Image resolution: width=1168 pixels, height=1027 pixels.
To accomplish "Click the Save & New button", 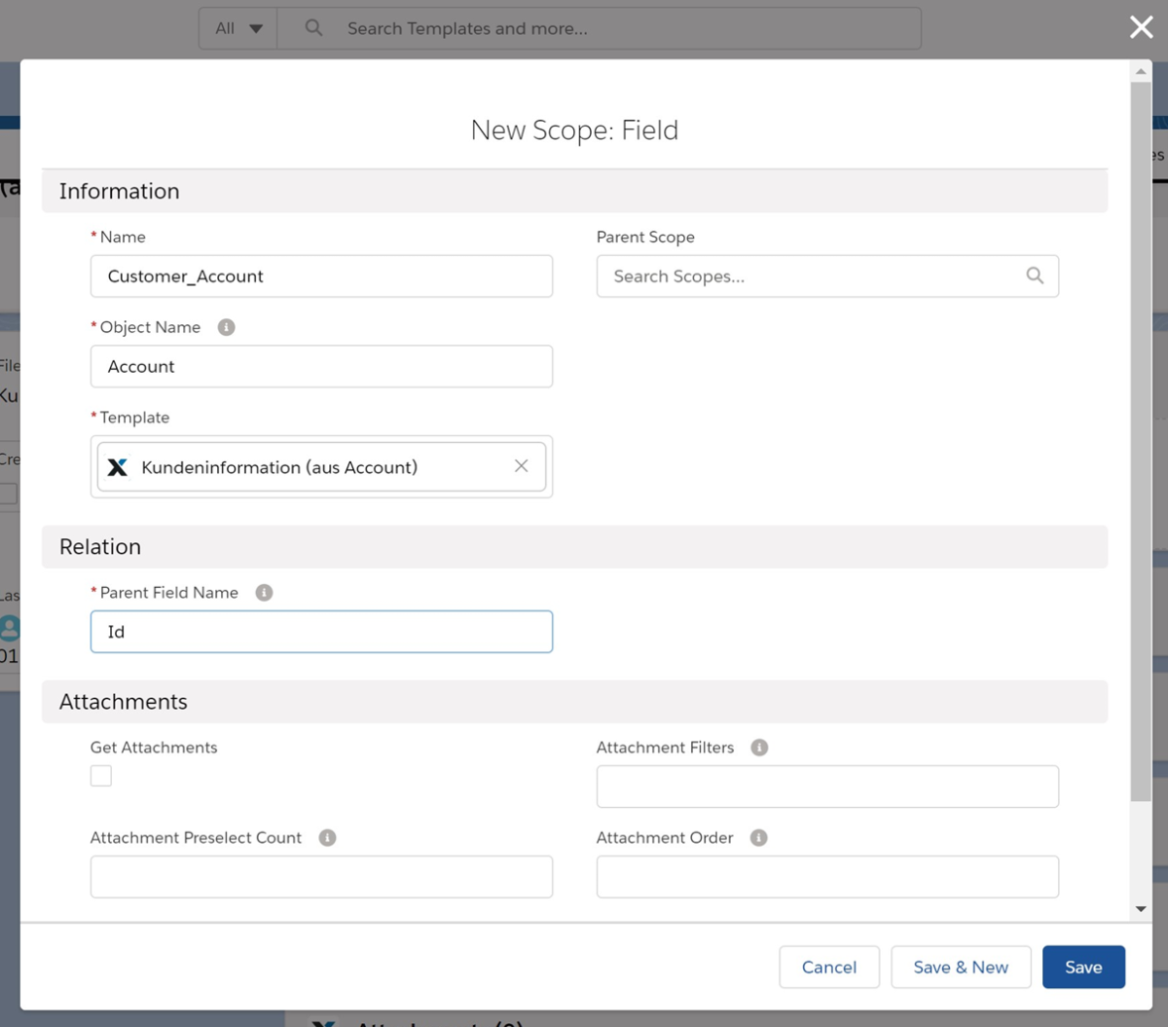I will (x=961, y=967).
